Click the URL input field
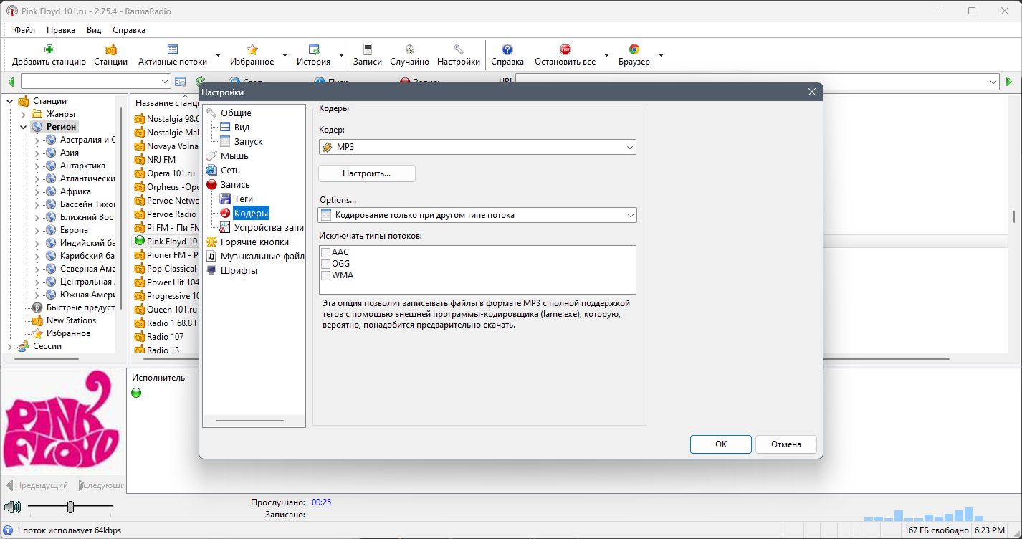 pyautogui.click(x=757, y=82)
